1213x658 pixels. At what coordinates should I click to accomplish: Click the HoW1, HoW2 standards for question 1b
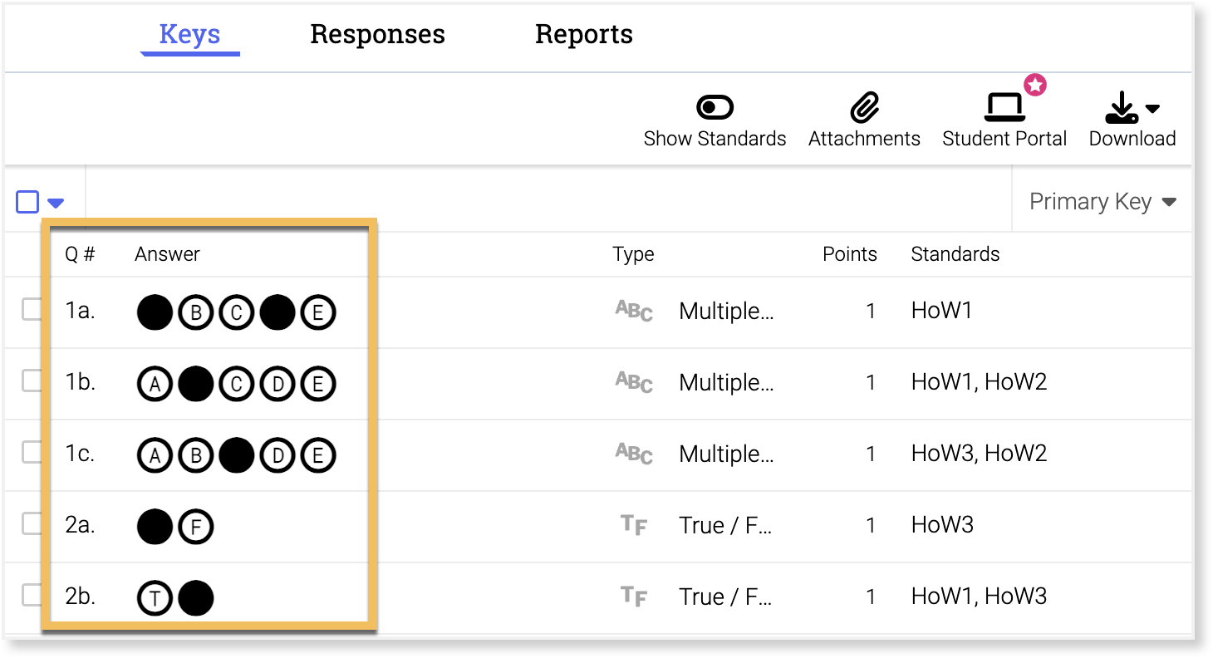coord(979,382)
